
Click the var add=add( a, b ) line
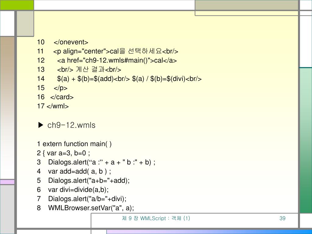click(74, 171)
